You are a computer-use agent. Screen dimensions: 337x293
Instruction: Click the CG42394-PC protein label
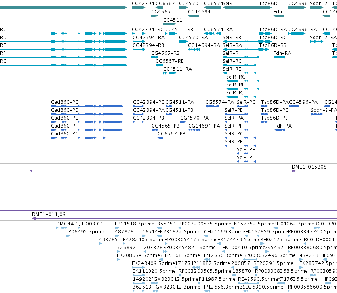coord(149,102)
